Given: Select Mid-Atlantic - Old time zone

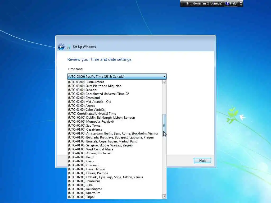Looking at the screenshot, I should tap(115, 102).
